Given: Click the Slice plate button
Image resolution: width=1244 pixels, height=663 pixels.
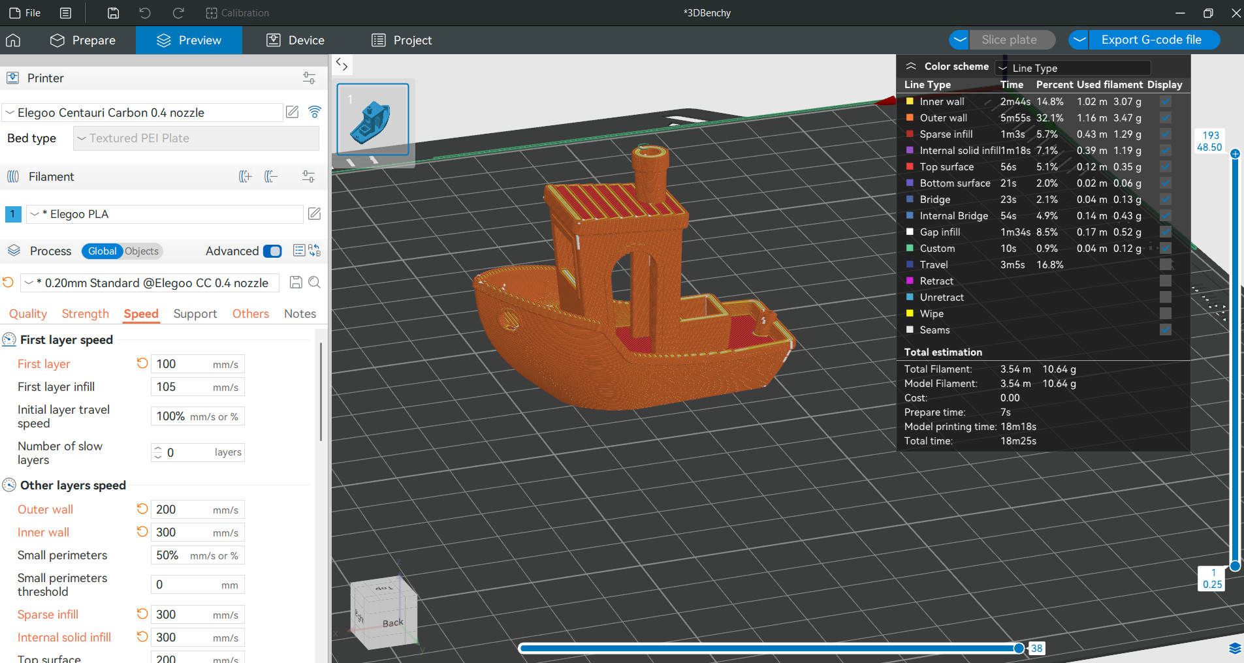Looking at the screenshot, I should 1009,40.
